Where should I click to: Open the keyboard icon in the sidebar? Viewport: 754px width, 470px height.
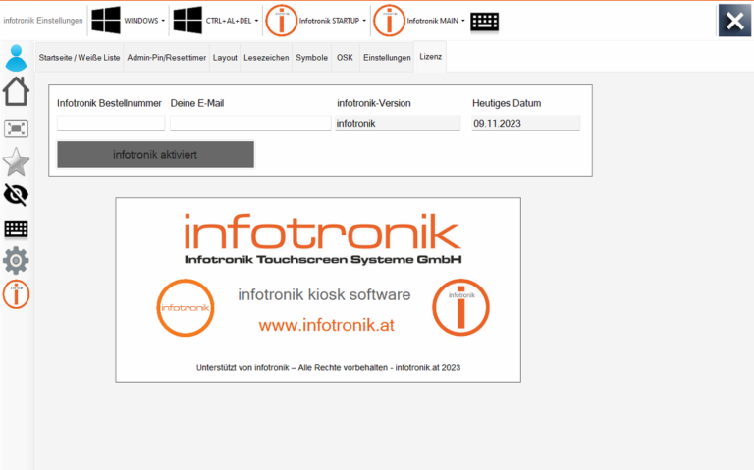tap(16, 229)
